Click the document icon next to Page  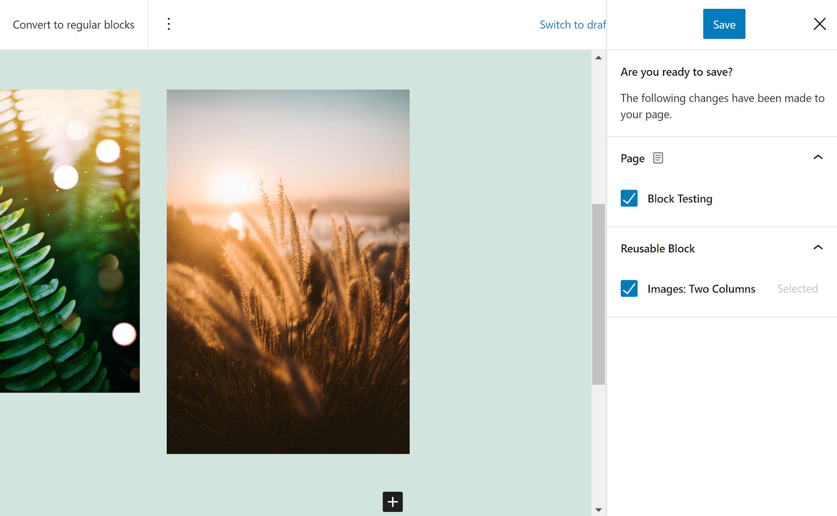tap(658, 158)
